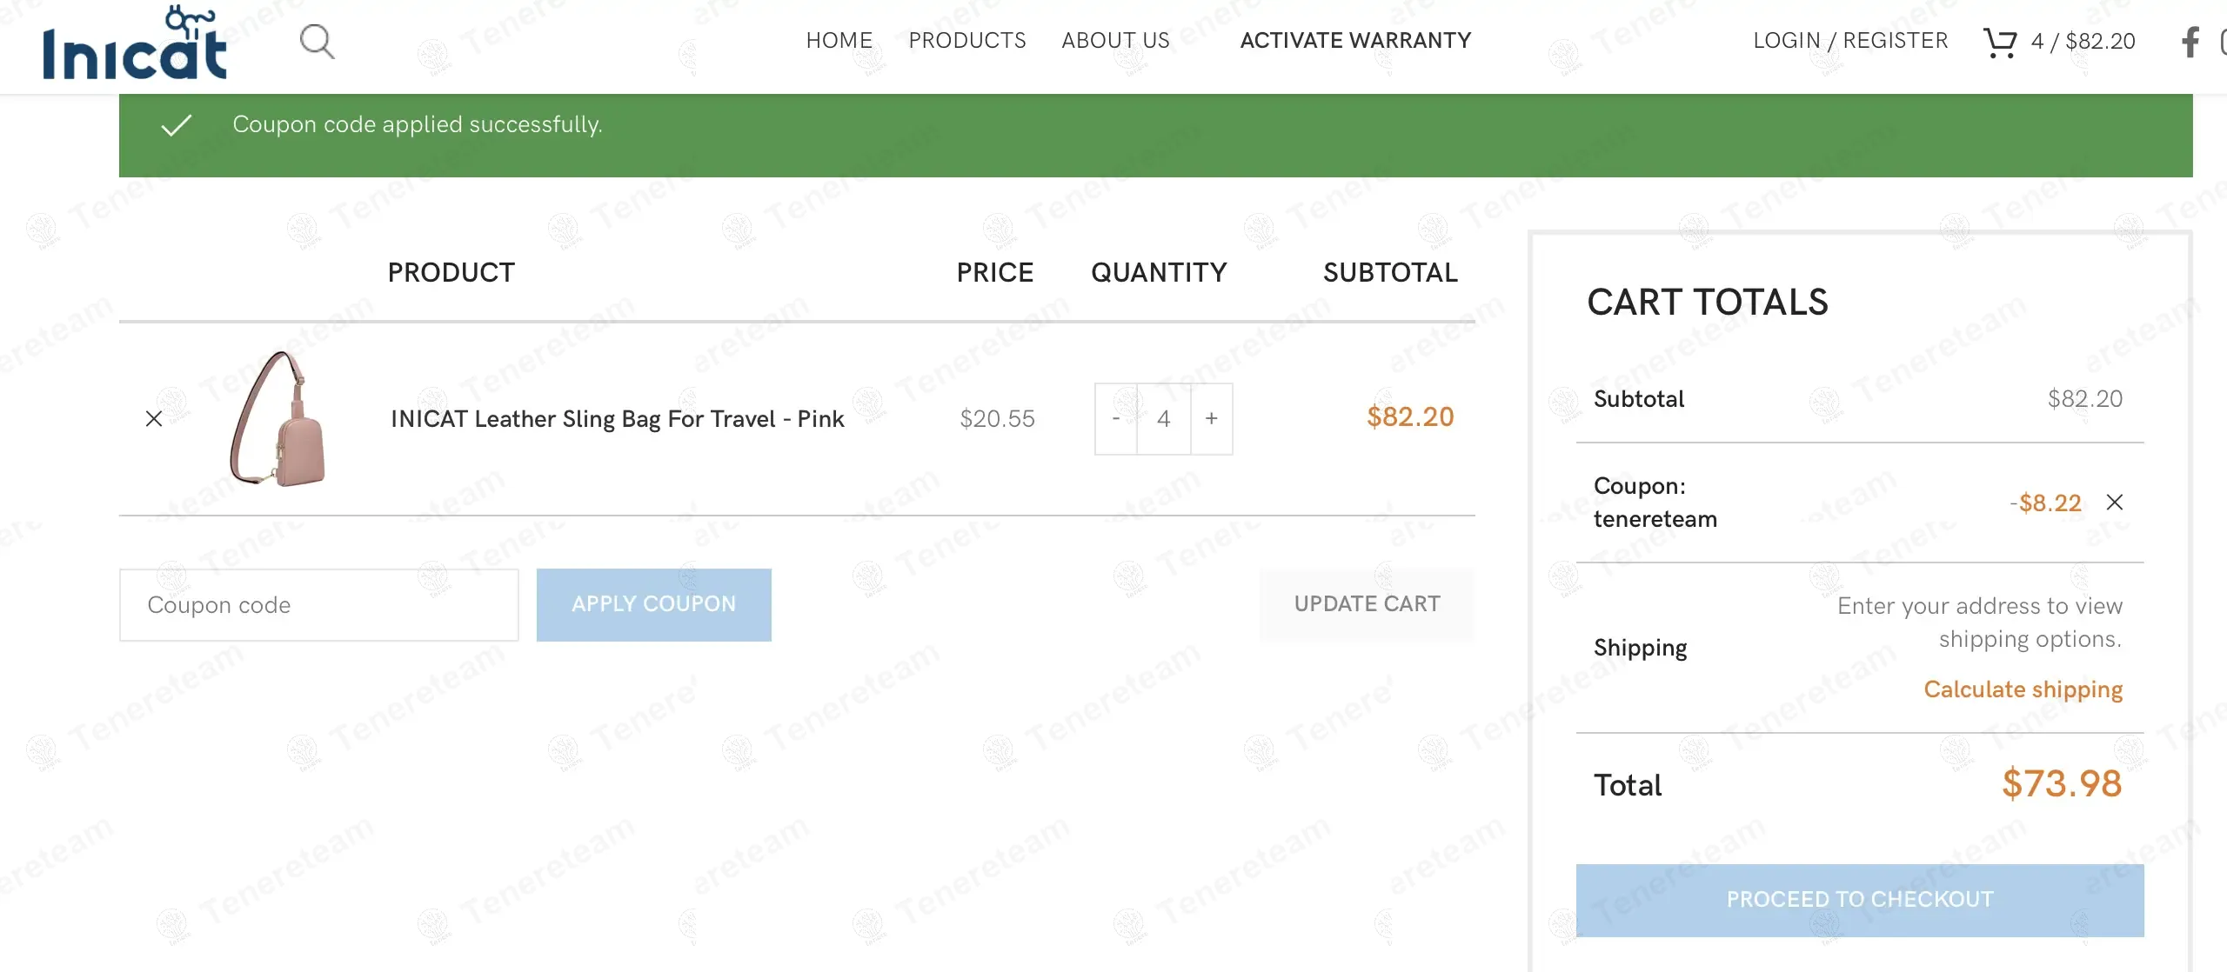
Task: Click the unit price $20.55
Action: 997,419
